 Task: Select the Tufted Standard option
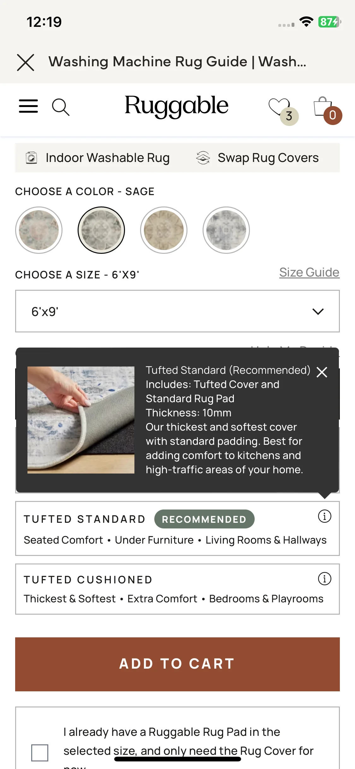(x=177, y=528)
